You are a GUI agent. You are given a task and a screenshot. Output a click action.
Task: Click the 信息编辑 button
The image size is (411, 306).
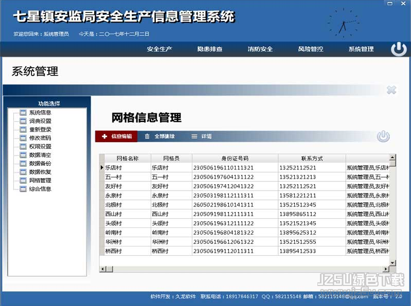pos(116,136)
